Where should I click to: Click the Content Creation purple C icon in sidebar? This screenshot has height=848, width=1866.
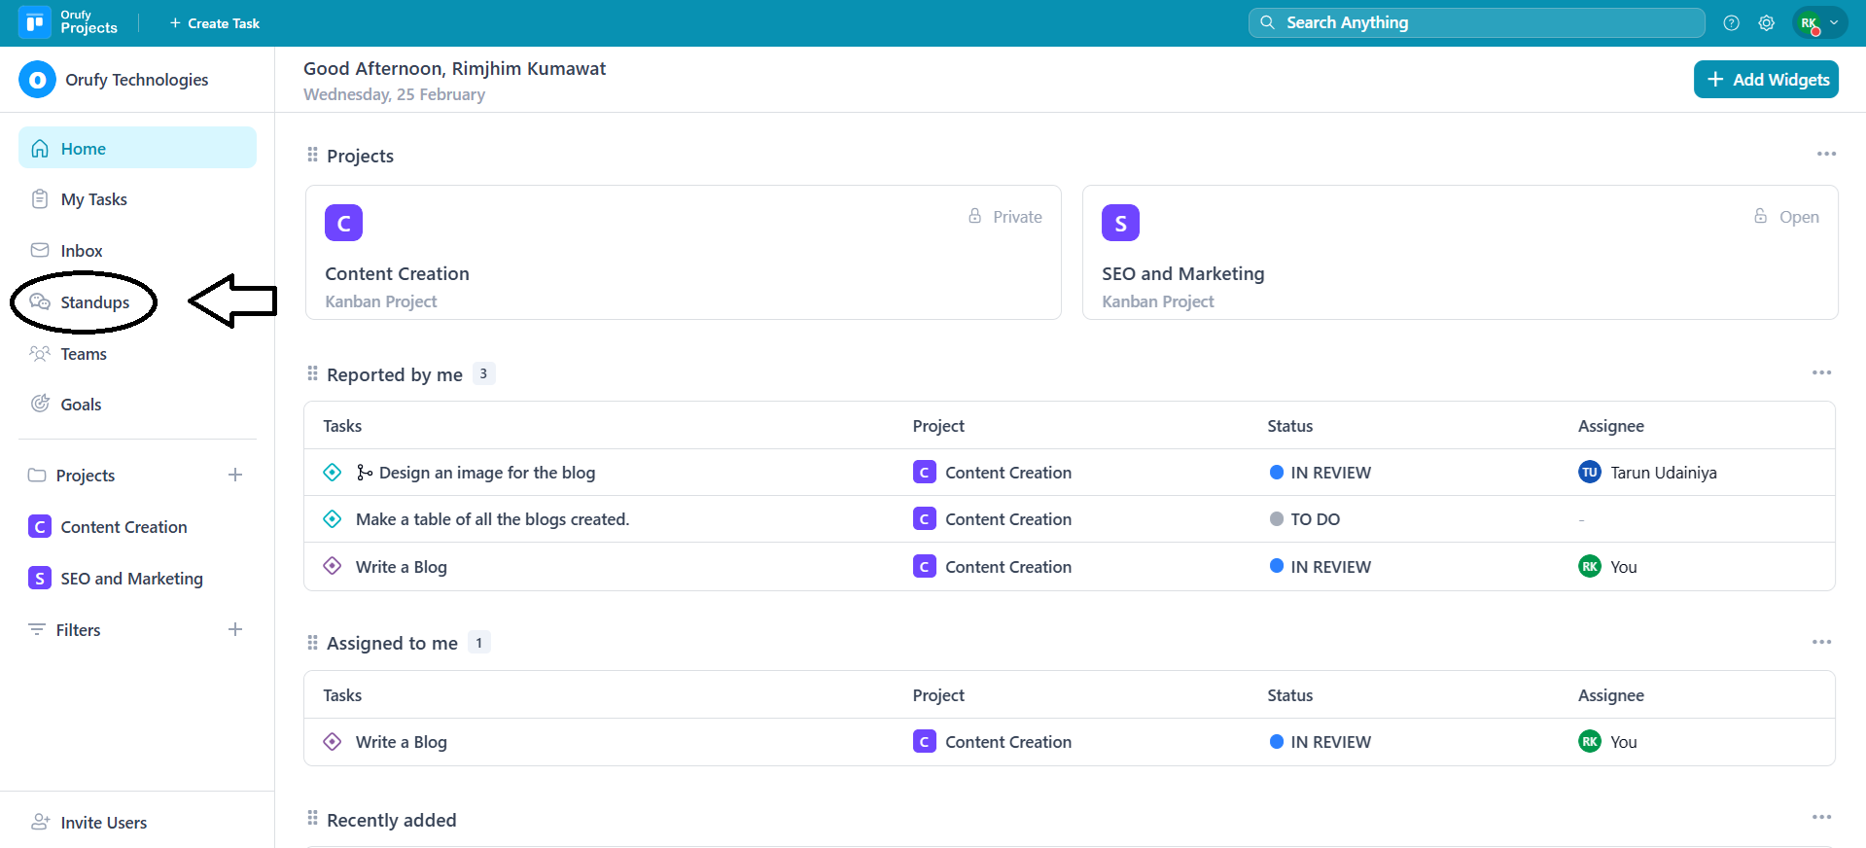pos(40,527)
